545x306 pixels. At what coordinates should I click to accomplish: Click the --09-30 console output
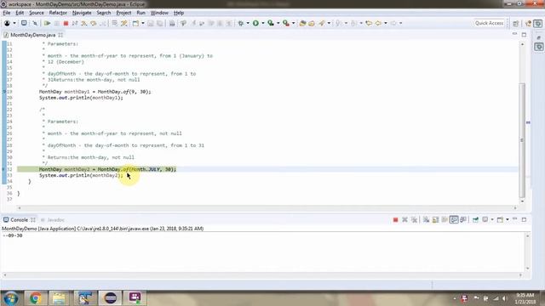click(x=13, y=235)
